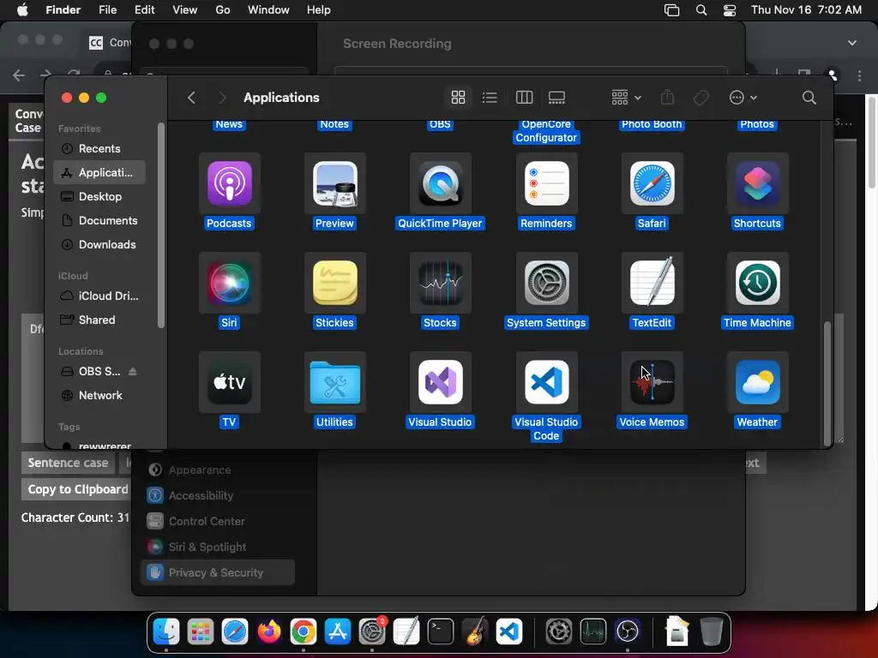878x658 pixels.
Task: Switch Finder to icon view
Action: click(x=458, y=98)
